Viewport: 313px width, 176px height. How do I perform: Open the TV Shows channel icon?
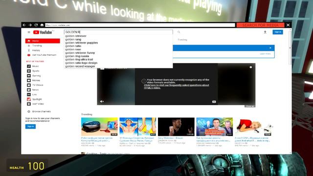[x=29, y=85]
